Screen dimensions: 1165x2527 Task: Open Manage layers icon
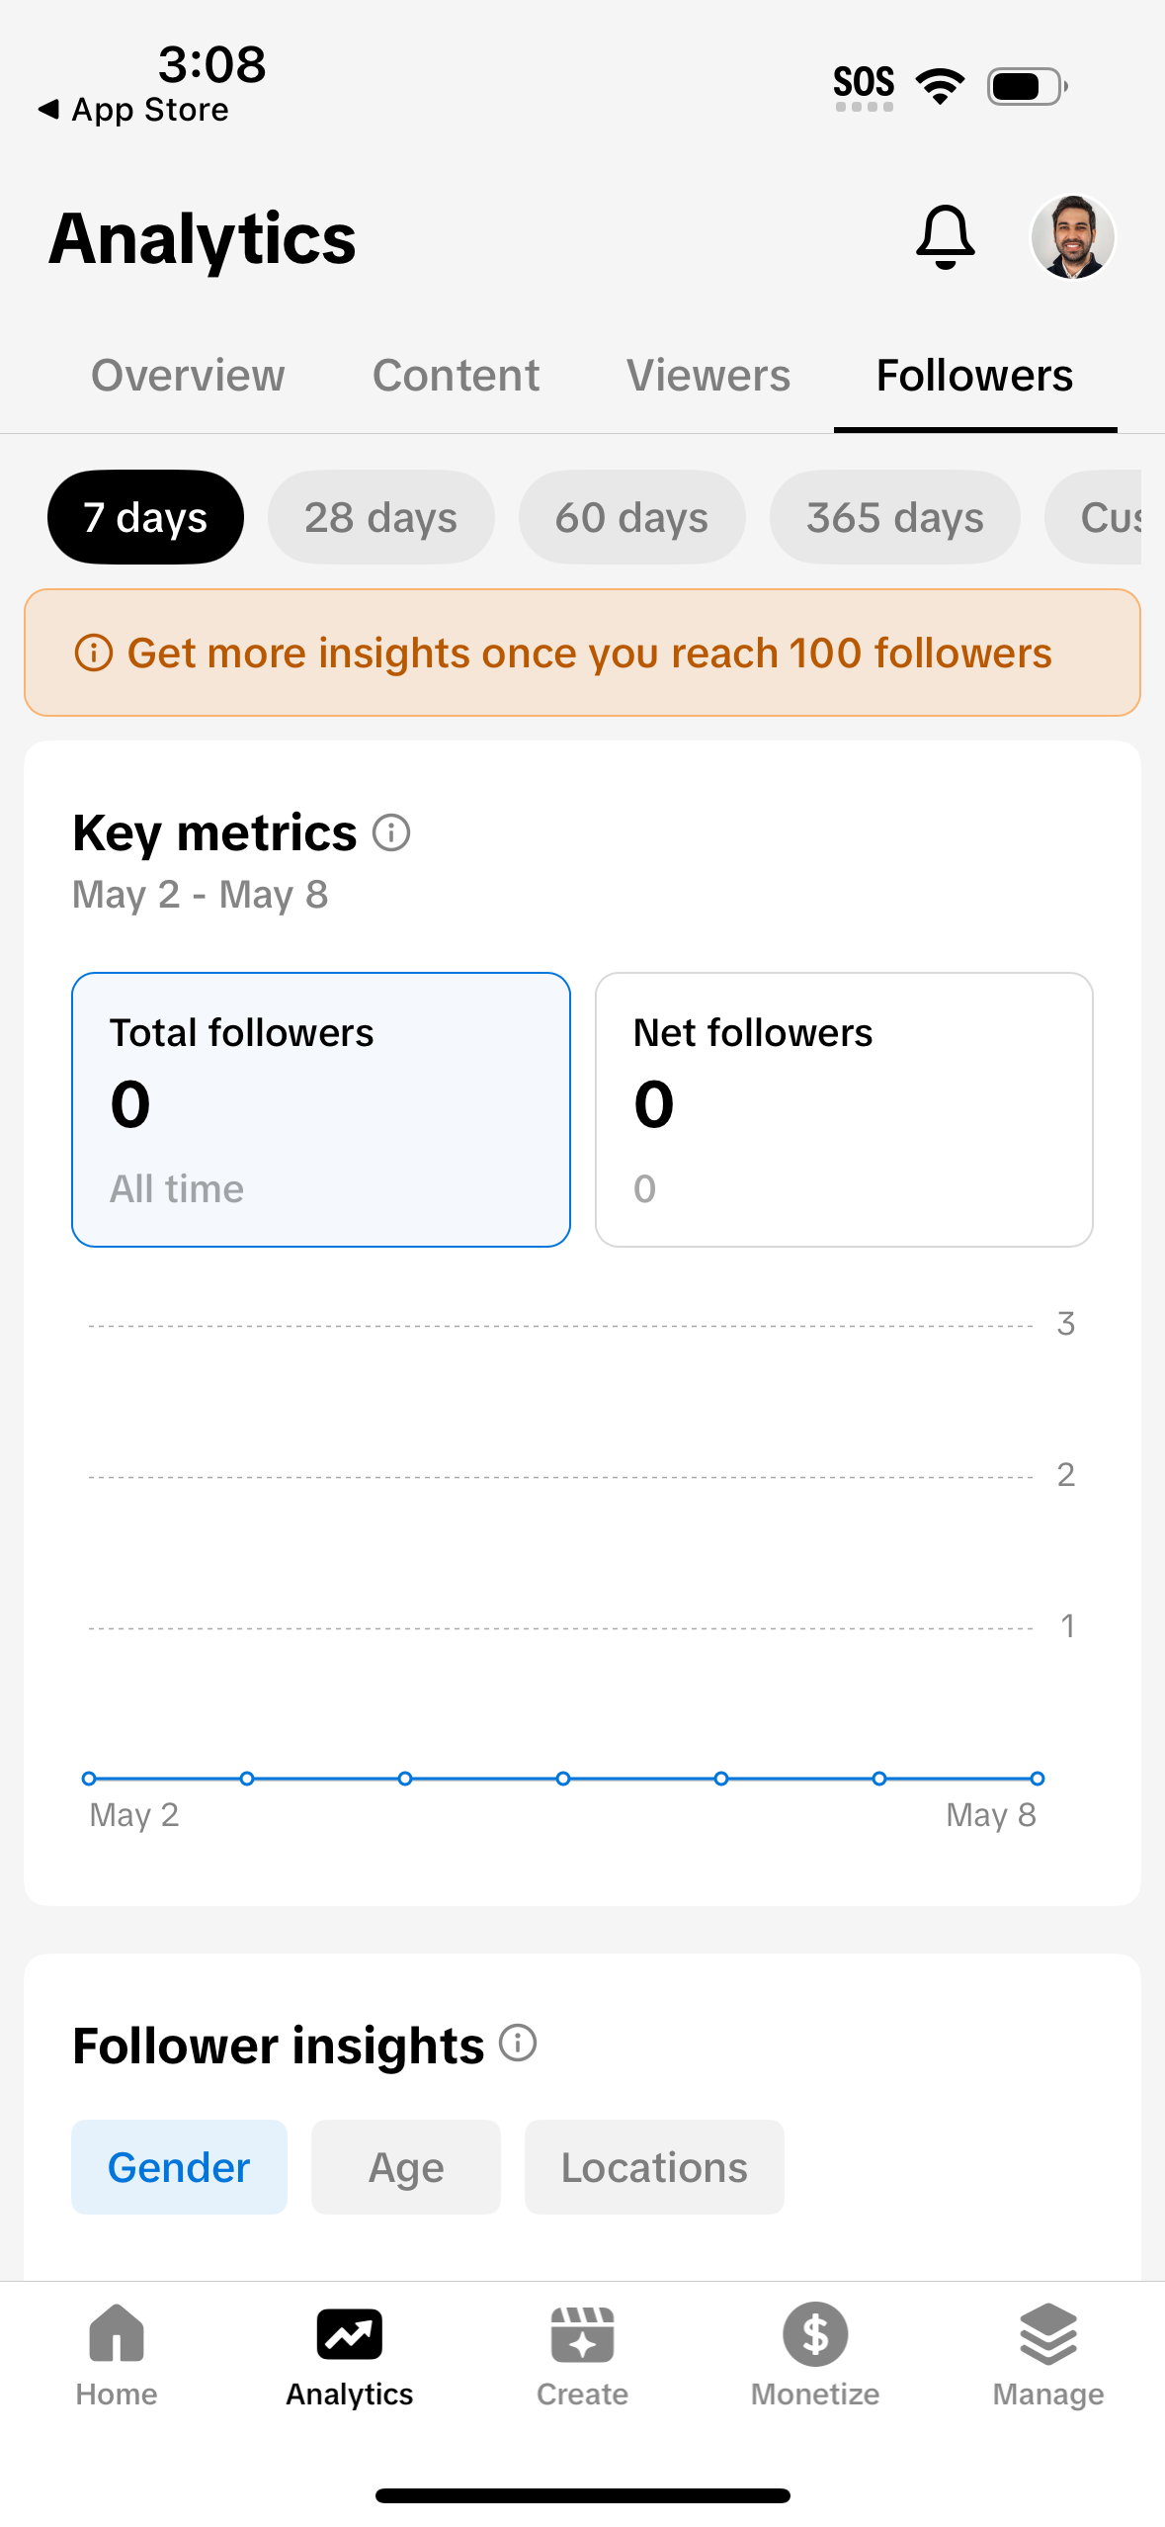[1047, 2334]
